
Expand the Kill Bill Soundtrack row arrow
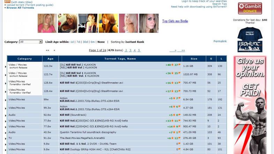6,116
